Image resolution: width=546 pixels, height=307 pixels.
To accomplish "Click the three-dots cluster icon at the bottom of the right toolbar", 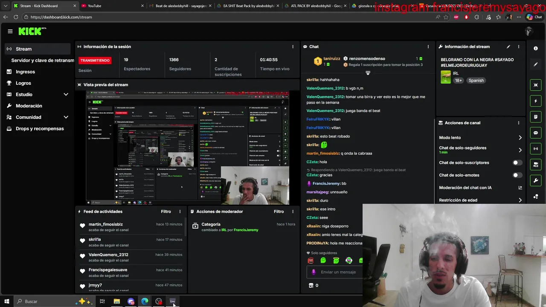I will point(536,197).
